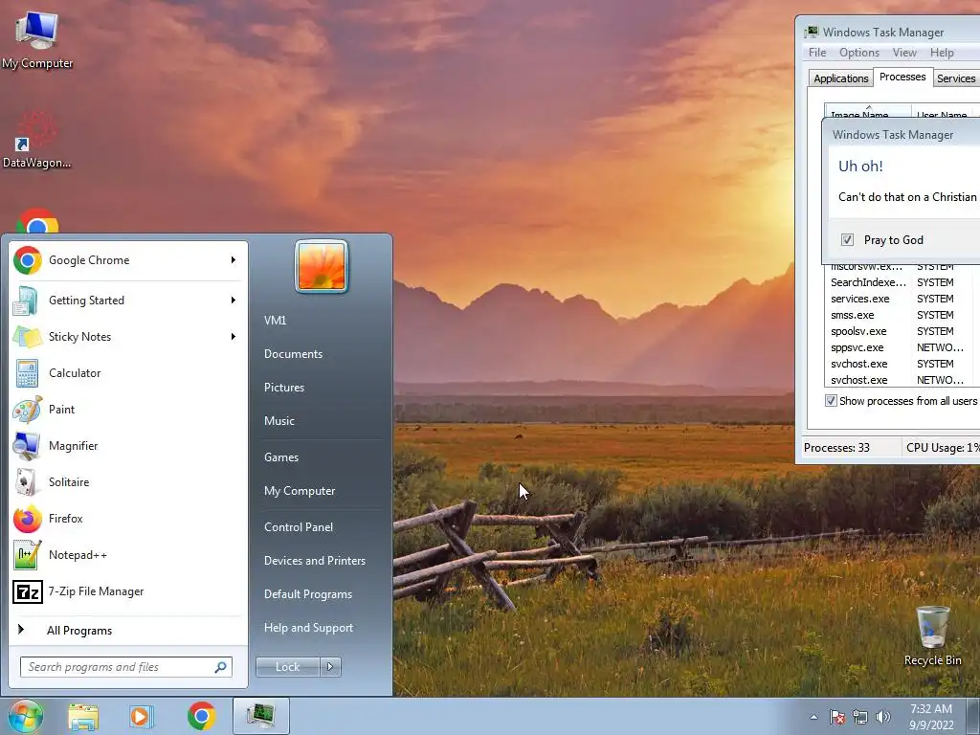
Task: Open the Help menu in Task Manager
Action: [x=942, y=53]
